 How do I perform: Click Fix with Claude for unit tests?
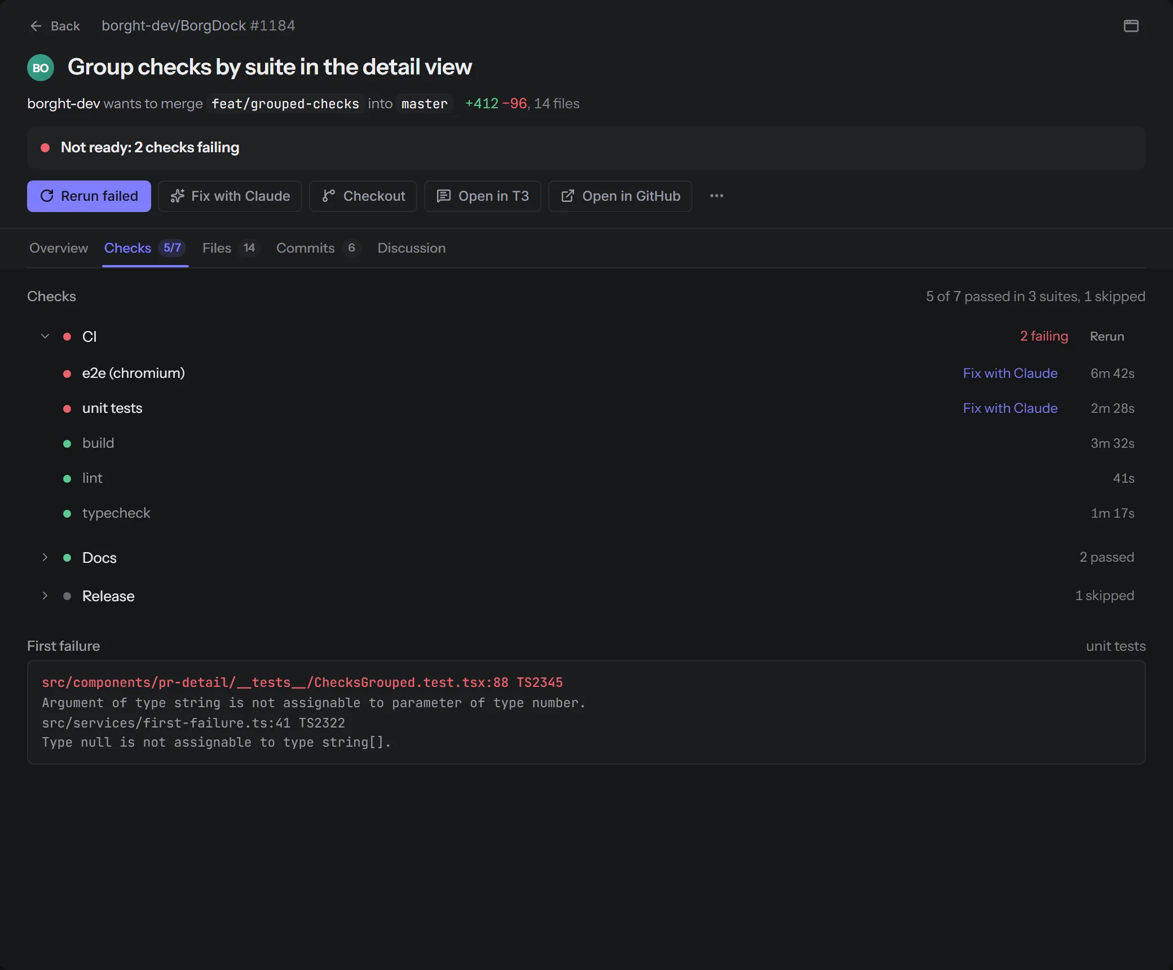(x=1011, y=408)
